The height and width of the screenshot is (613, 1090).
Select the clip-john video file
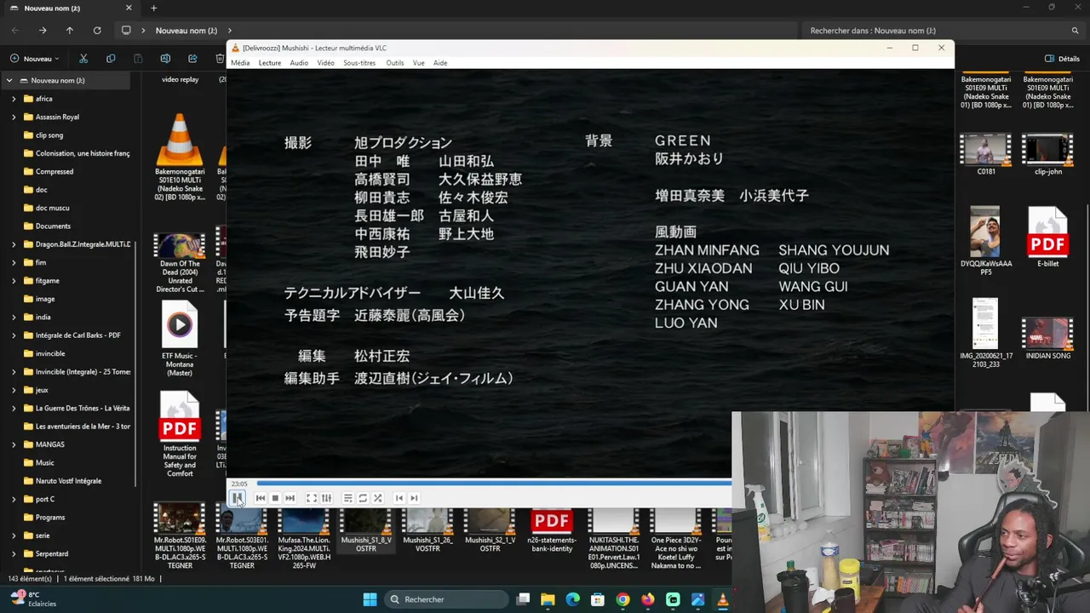[x=1047, y=154]
